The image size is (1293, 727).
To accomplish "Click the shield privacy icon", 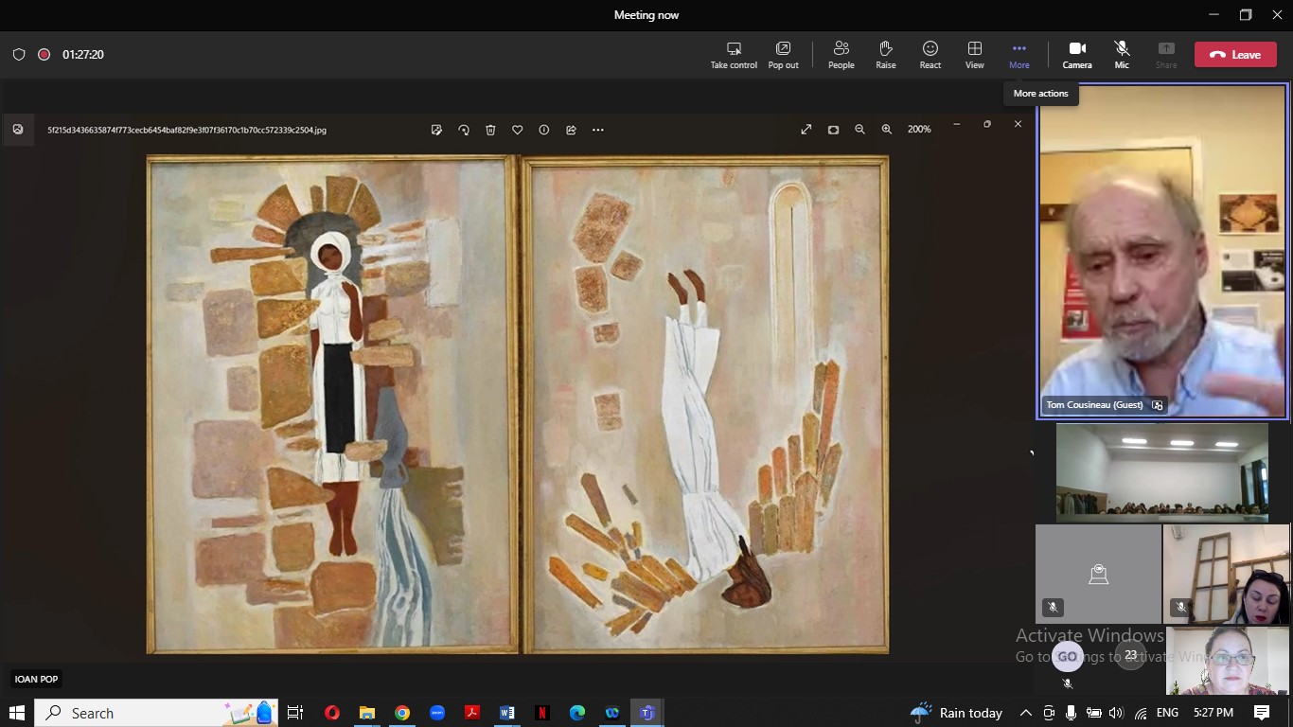I will coord(19,55).
